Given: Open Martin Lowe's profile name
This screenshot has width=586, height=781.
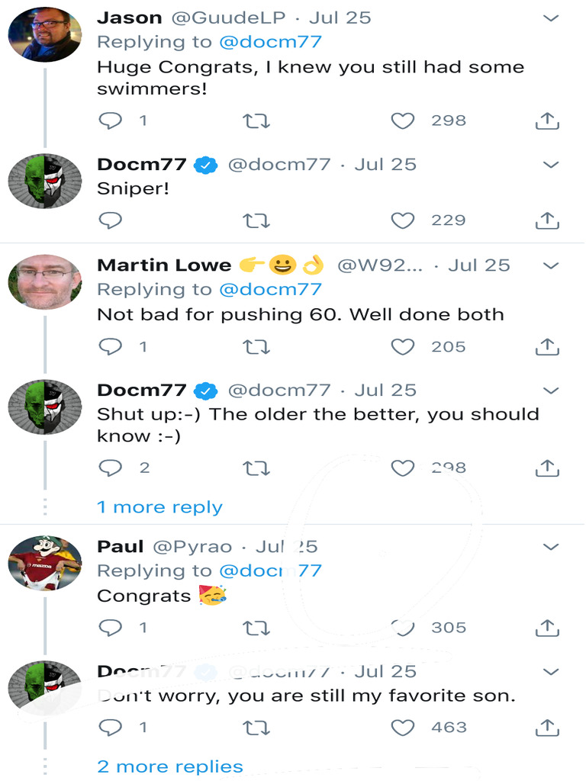Looking at the screenshot, I should coord(164,265).
